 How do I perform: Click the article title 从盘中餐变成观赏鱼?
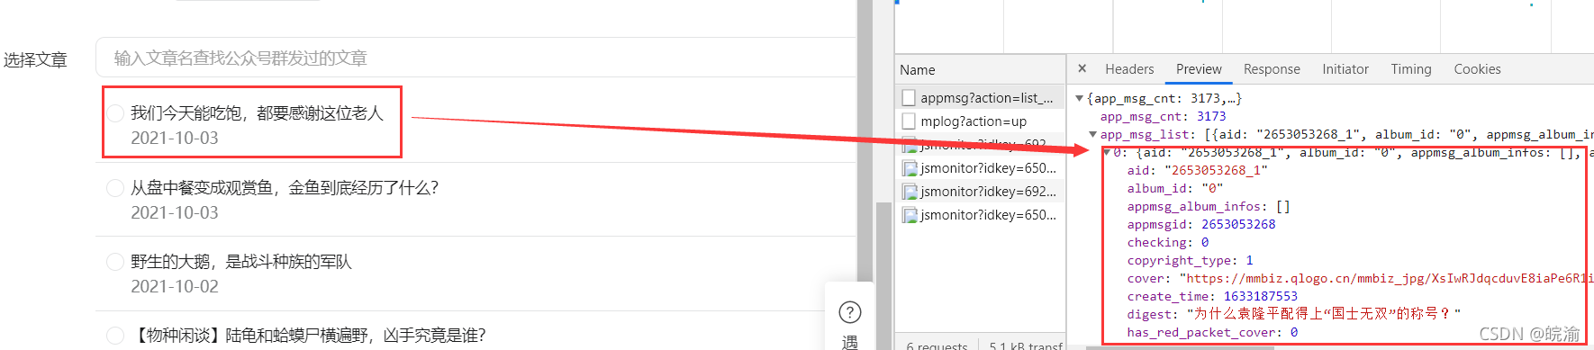click(285, 188)
